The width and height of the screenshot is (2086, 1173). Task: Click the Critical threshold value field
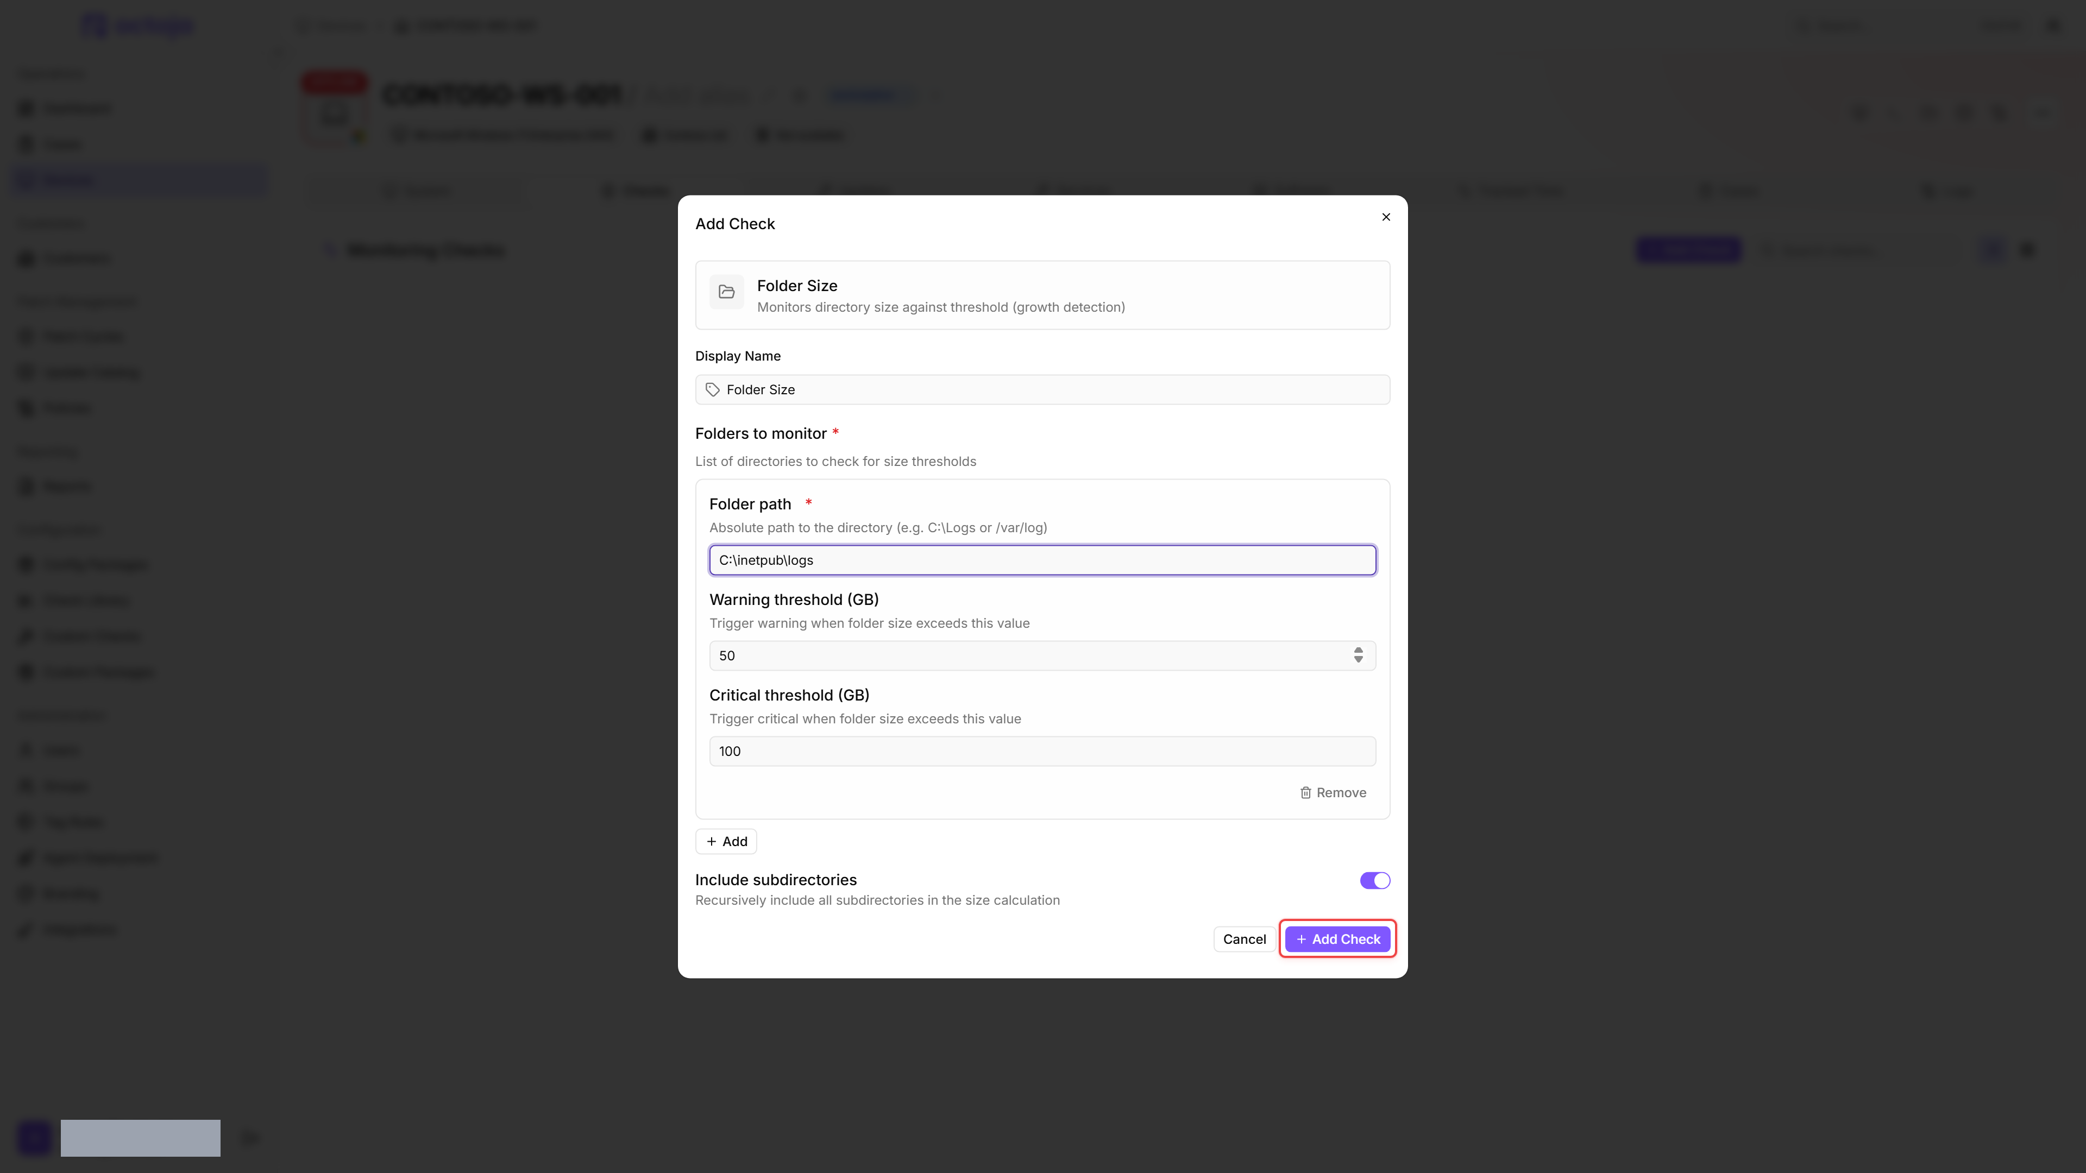click(x=1042, y=751)
